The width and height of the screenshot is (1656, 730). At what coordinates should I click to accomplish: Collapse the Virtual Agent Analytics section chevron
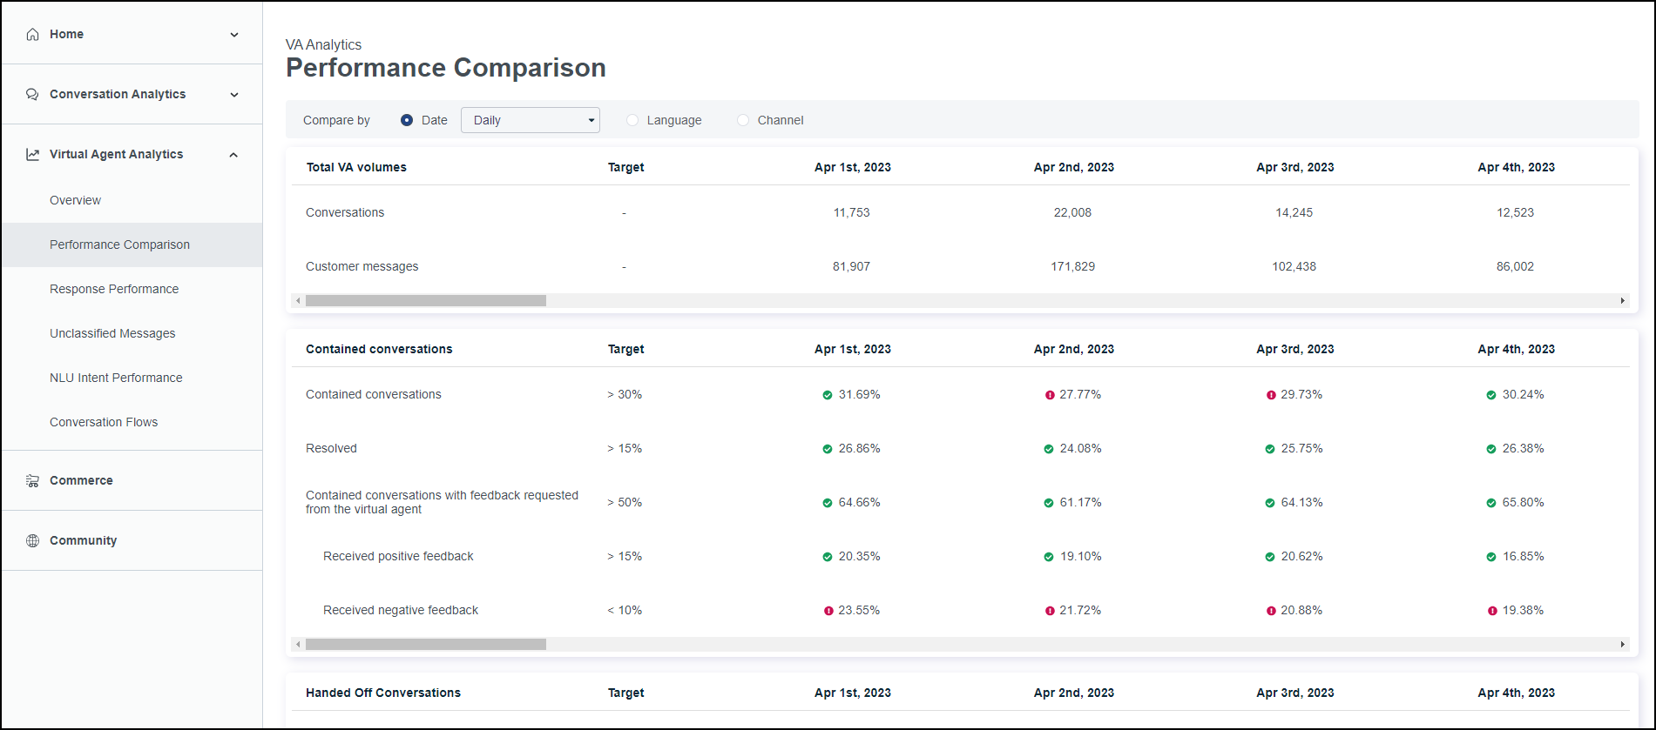(233, 155)
